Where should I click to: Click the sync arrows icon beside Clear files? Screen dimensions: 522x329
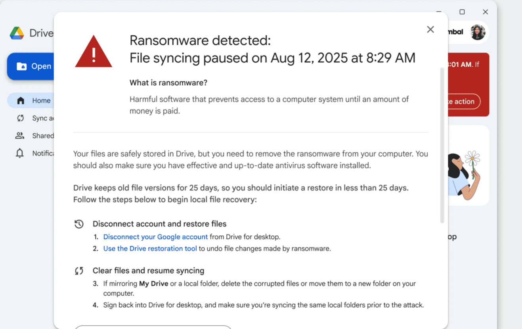(x=79, y=271)
